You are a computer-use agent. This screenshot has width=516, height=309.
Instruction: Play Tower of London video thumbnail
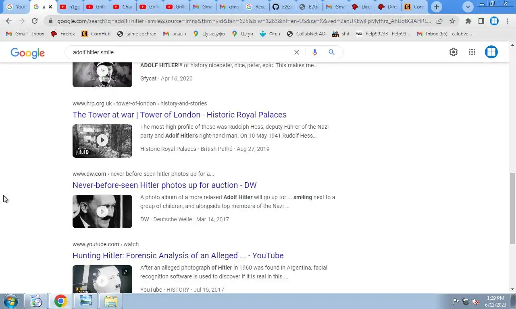[102, 141]
